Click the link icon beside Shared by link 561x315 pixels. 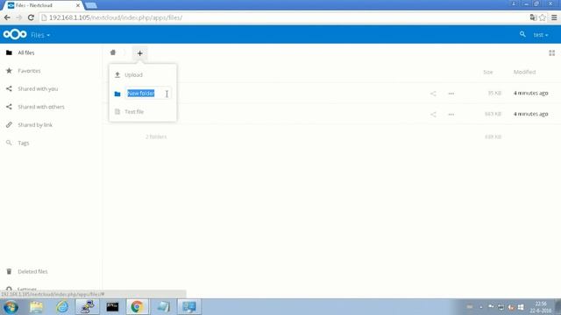coord(9,124)
